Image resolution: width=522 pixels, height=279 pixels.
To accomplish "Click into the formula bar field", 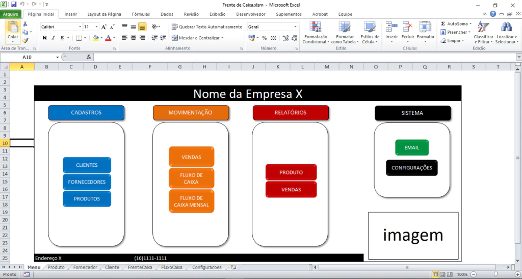I will 306,57.
